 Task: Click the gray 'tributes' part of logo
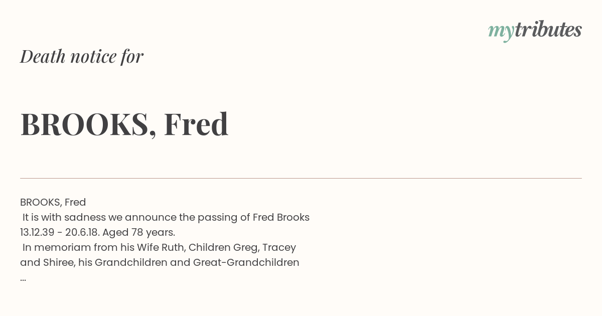click(548, 30)
